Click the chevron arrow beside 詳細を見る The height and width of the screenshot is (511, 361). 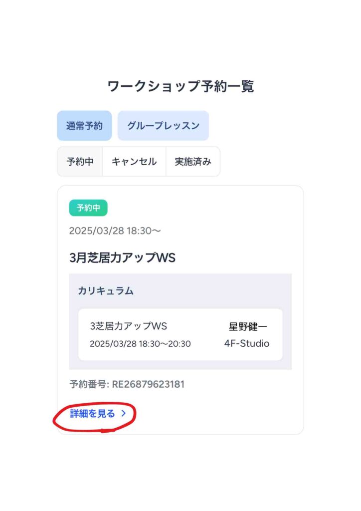[123, 414]
